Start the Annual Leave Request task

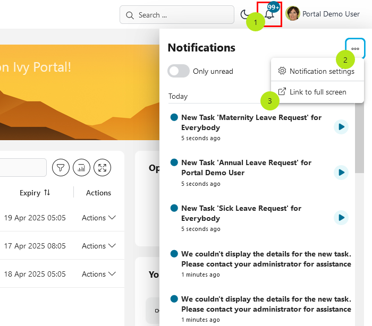pos(341,173)
